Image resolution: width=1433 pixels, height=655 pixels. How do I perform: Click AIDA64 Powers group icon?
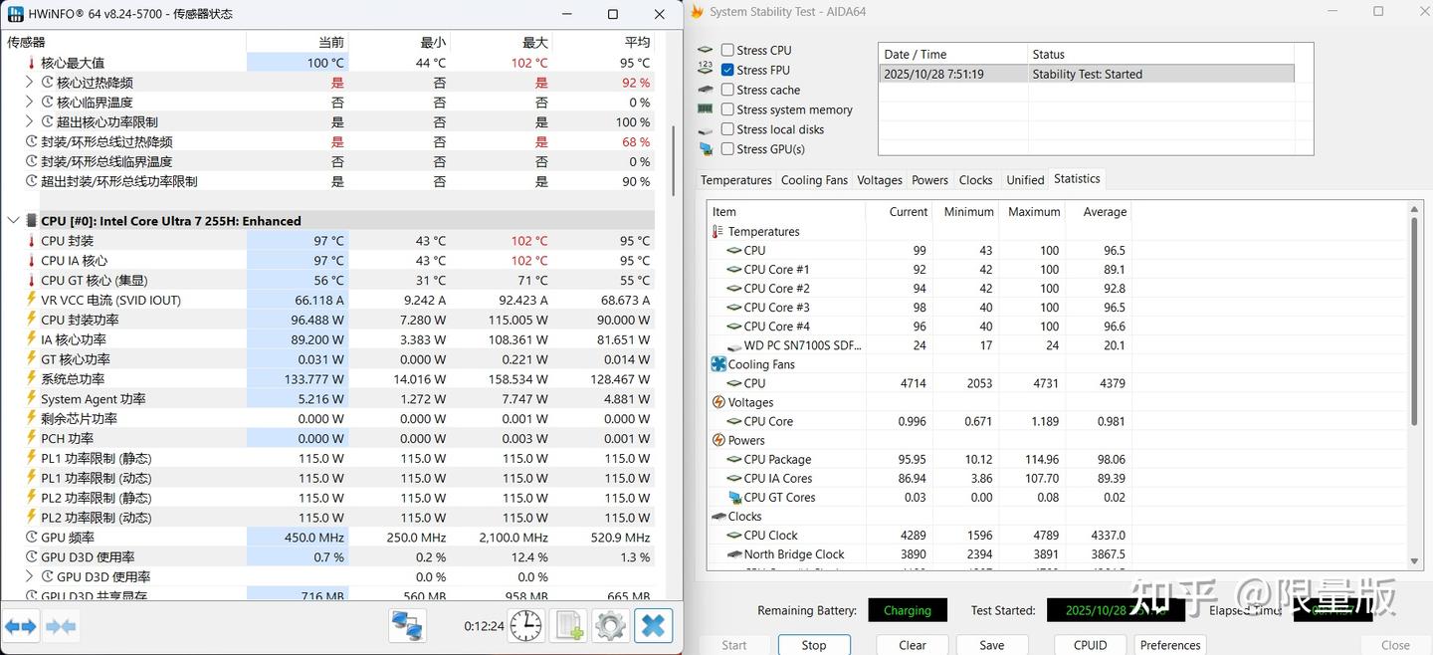tap(718, 440)
